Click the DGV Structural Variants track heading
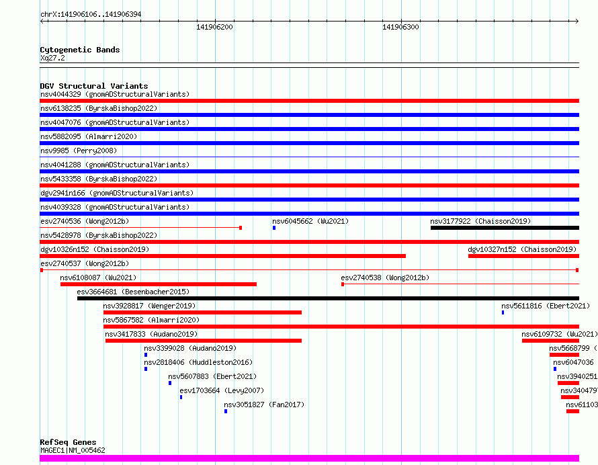The image size is (598, 465). pyautogui.click(x=94, y=86)
